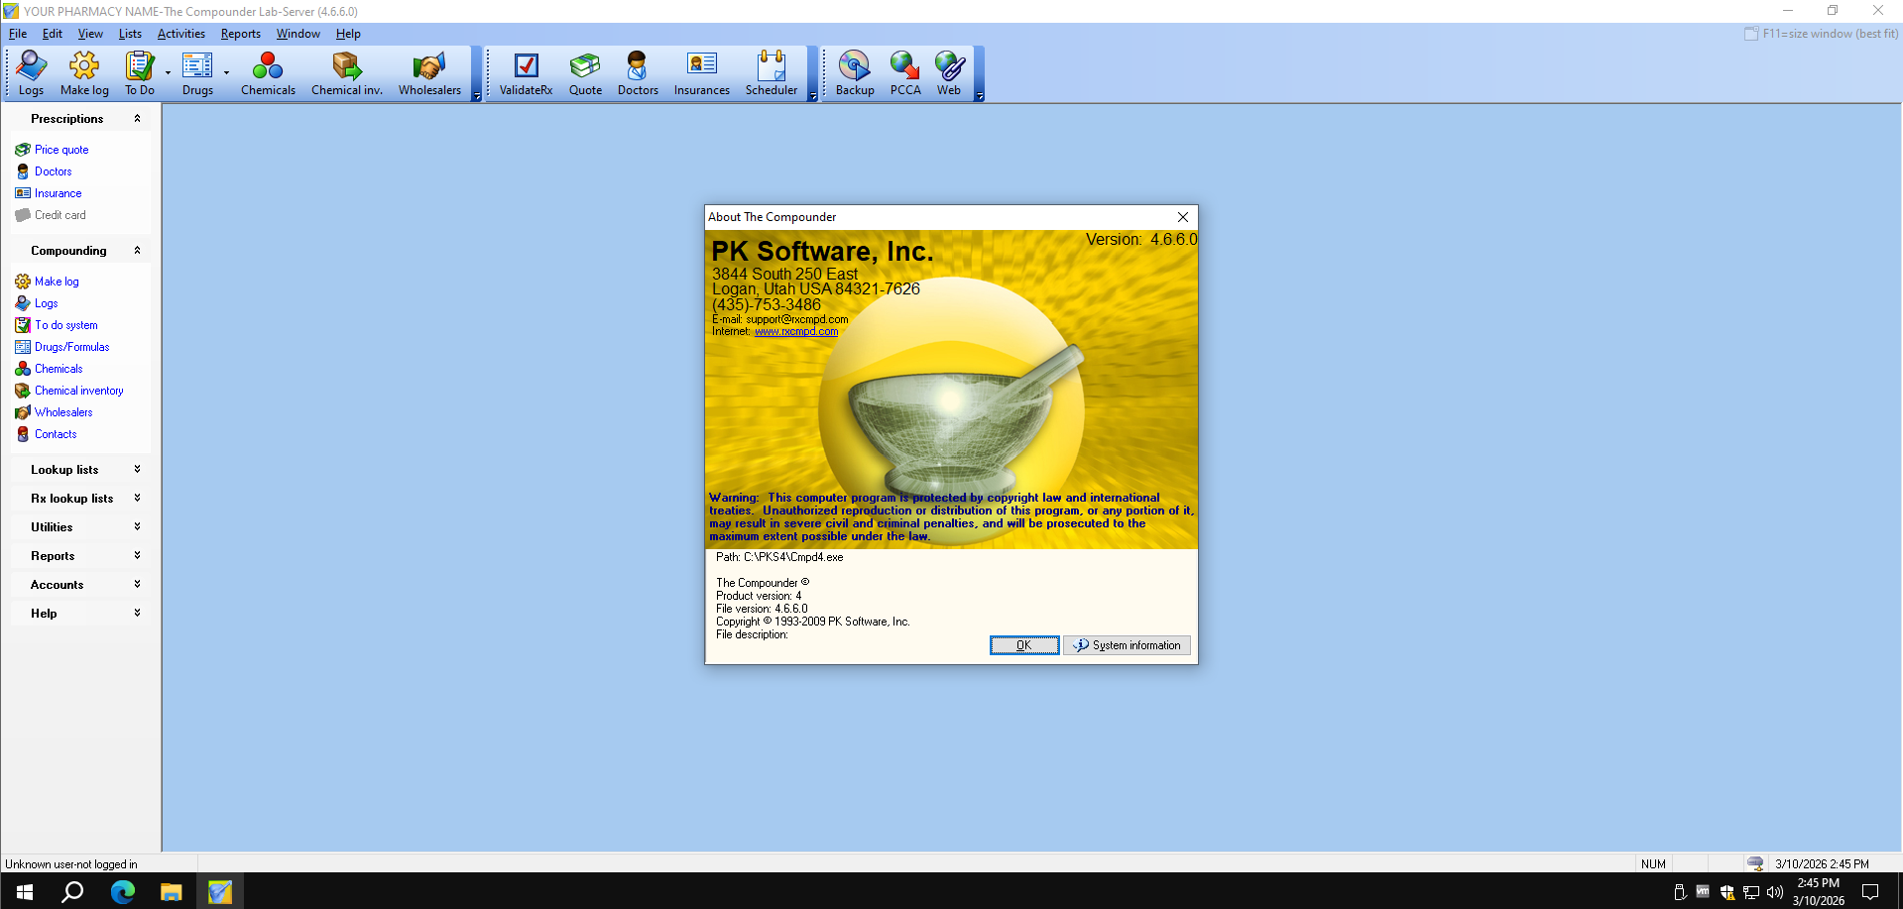Open Drugs/Formulas sidebar link
This screenshot has height=909, width=1903.
pos(71,347)
